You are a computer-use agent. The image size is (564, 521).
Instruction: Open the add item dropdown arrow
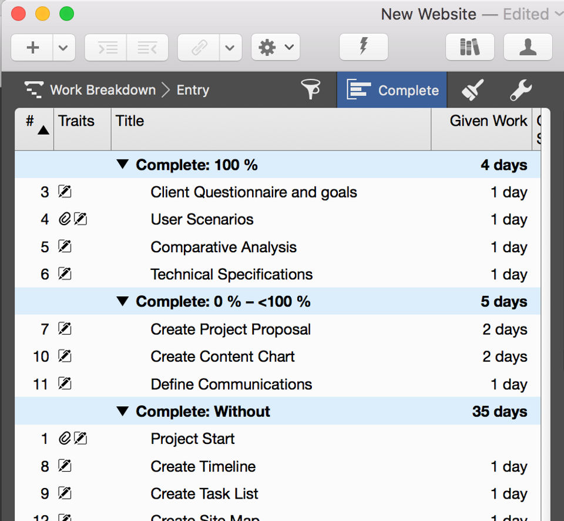63,48
